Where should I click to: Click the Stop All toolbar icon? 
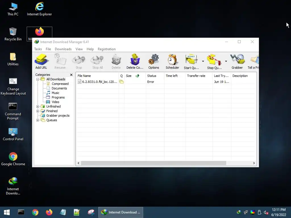pos(97,62)
